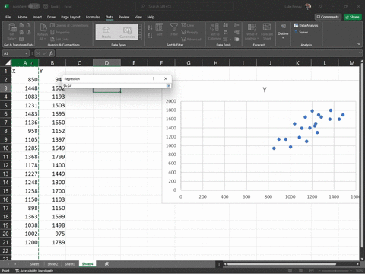Screen dimensions: 365x274
Task: Open the Properties command in the ribbon
Action: (60, 32)
